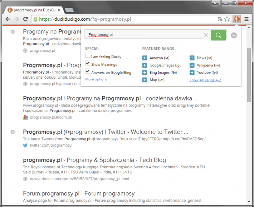Uncheck the Show Meanings checkbox

[88, 63]
